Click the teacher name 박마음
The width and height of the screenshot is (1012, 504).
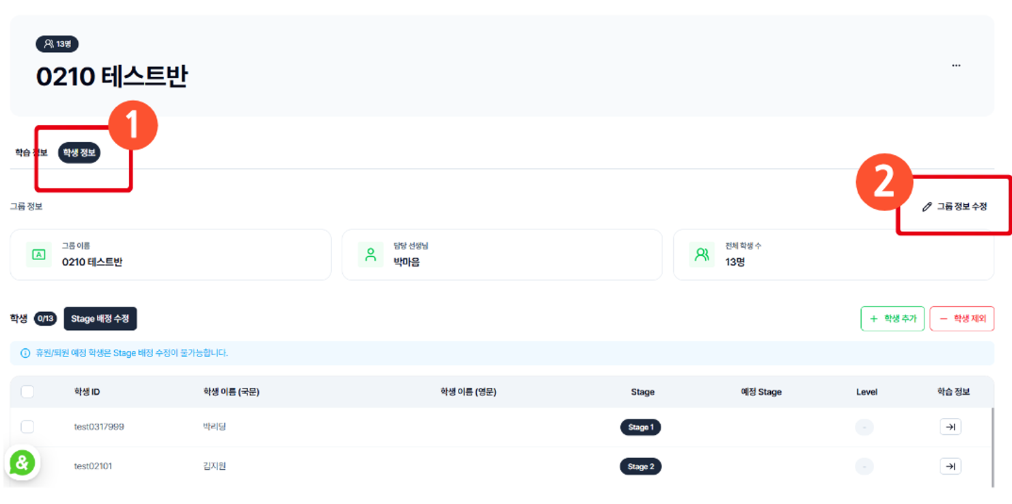pos(407,262)
